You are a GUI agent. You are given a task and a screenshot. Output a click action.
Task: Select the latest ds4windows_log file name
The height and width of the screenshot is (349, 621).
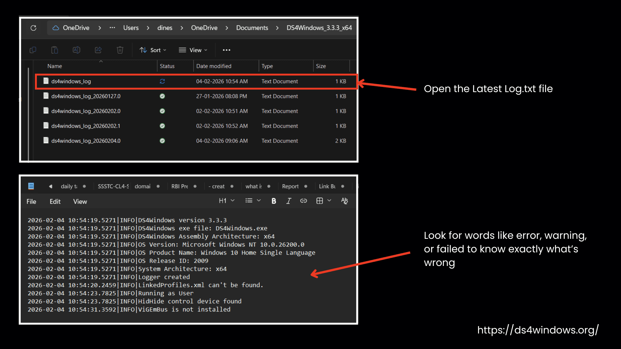pos(71,81)
